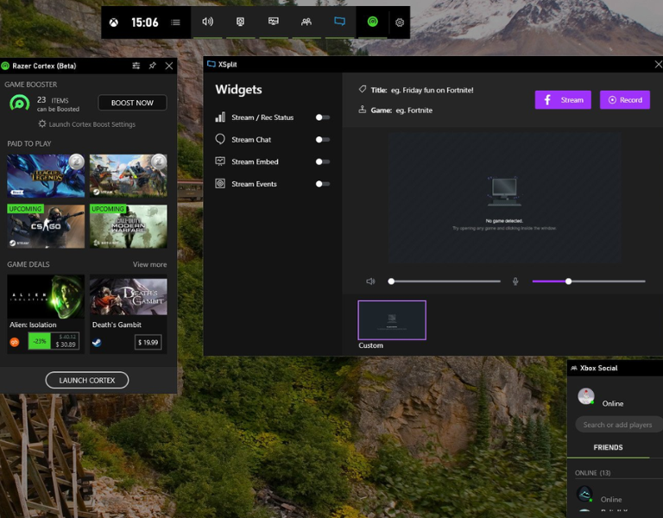Image resolution: width=663 pixels, height=518 pixels.
Task: Click the Record button in XSplit
Action: coord(625,100)
